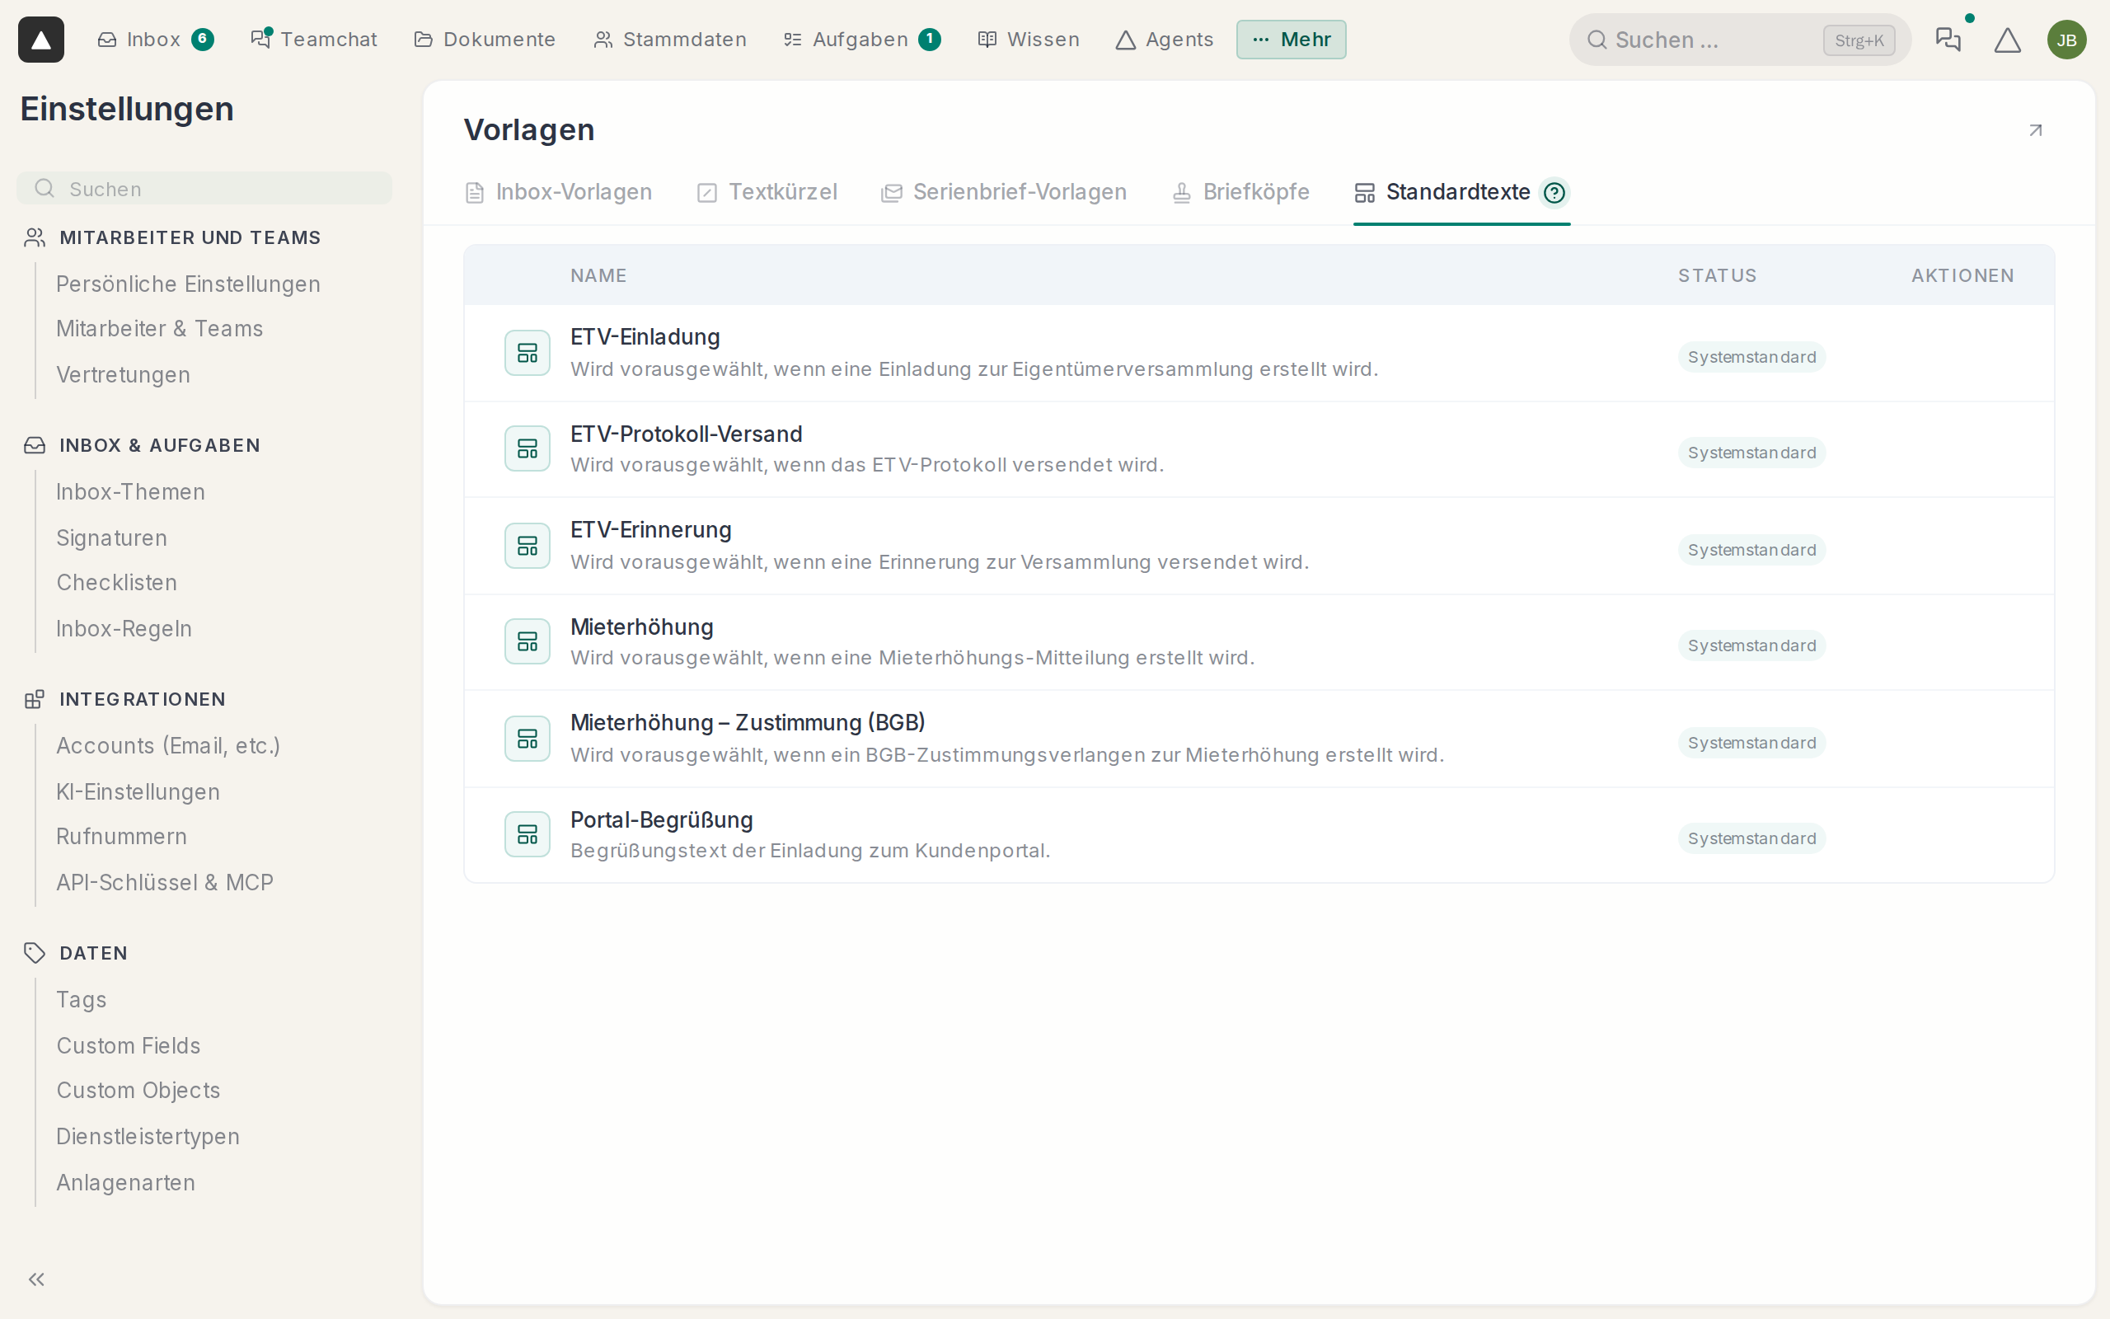Click the Mieterhöhung row icon

pos(527,641)
